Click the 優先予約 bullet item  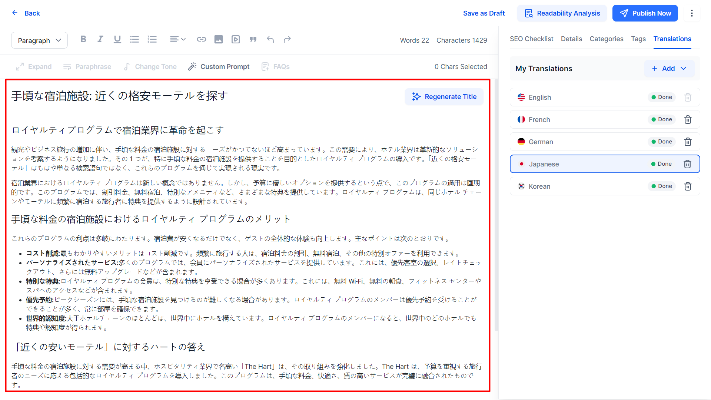252,304
